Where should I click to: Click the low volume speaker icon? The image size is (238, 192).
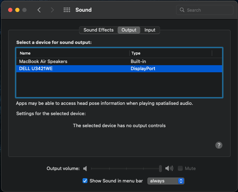coord(85,169)
